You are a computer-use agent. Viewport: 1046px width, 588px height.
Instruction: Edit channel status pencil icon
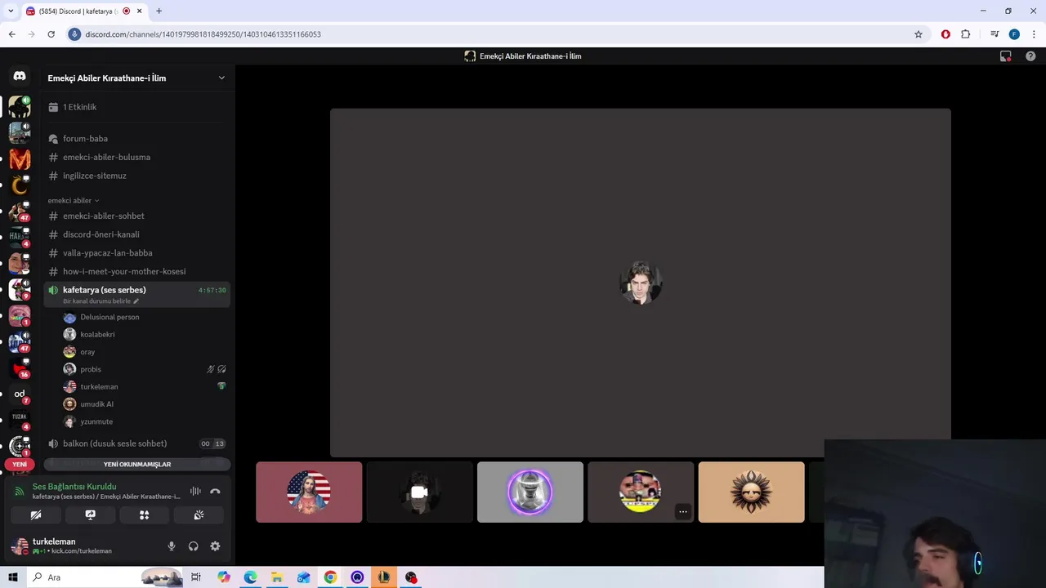(x=136, y=301)
